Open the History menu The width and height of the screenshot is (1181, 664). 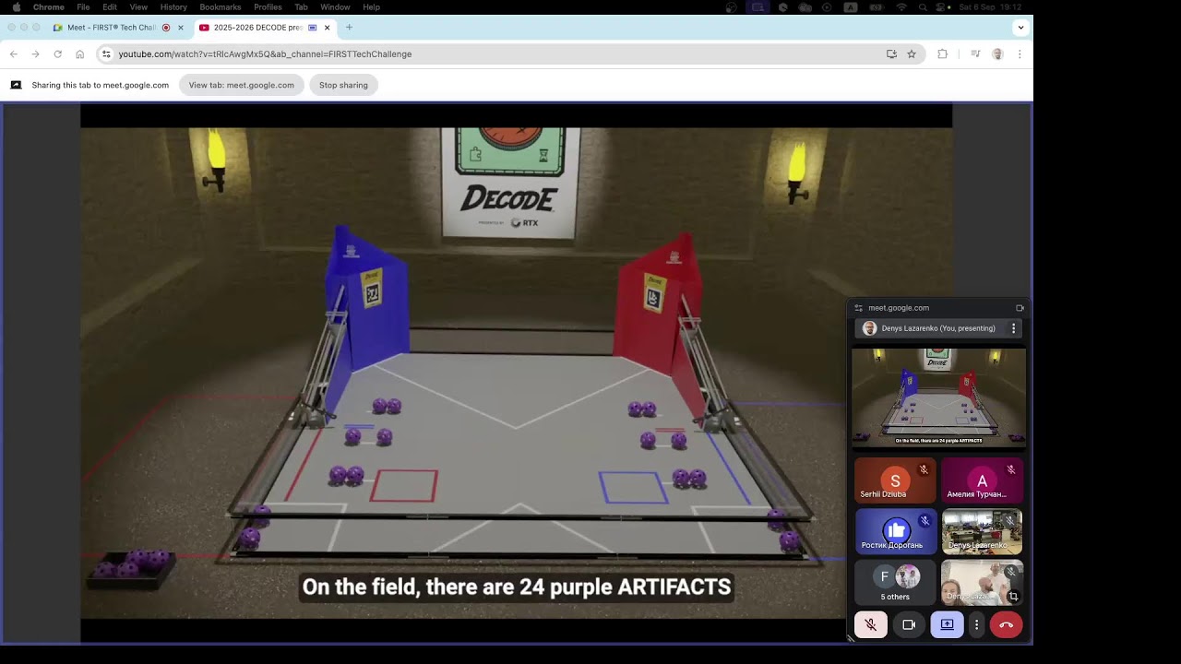click(x=173, y=7)
